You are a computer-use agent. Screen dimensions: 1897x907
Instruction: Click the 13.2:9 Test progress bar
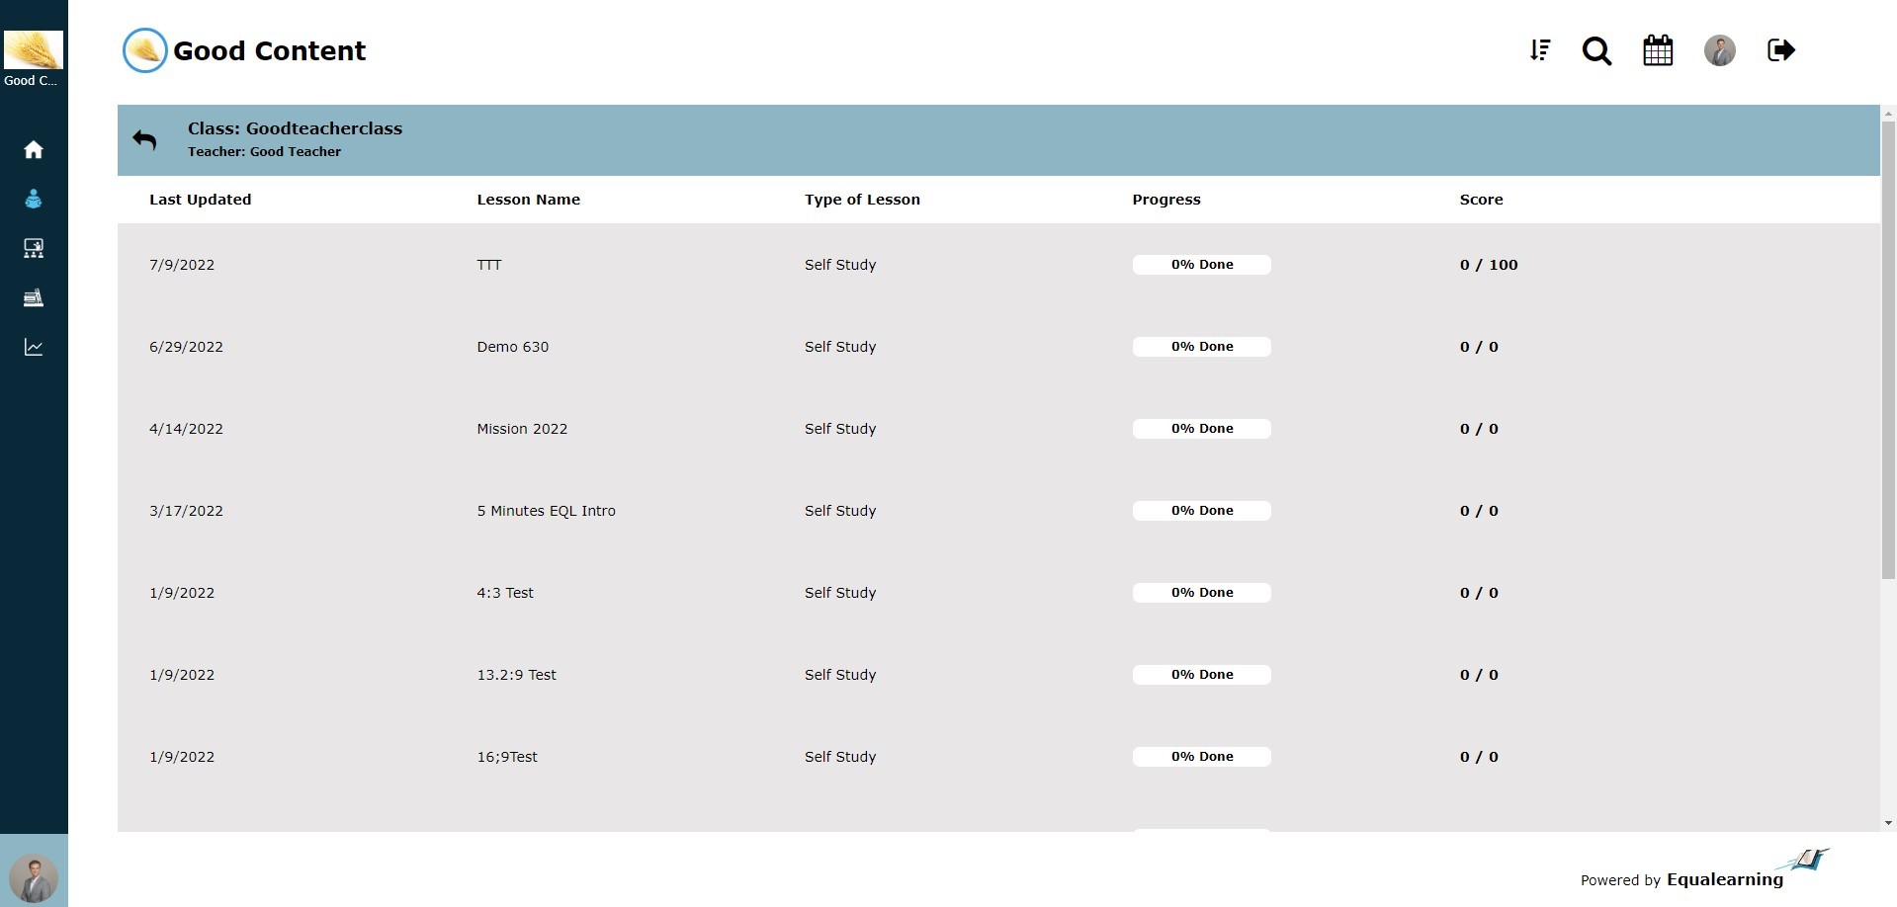(x=1202, y=675)
